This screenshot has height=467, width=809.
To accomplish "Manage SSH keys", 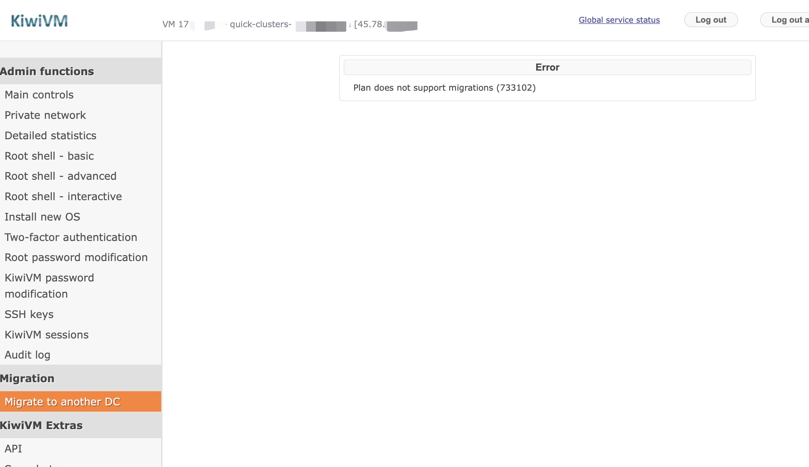I will click(81, 314).
